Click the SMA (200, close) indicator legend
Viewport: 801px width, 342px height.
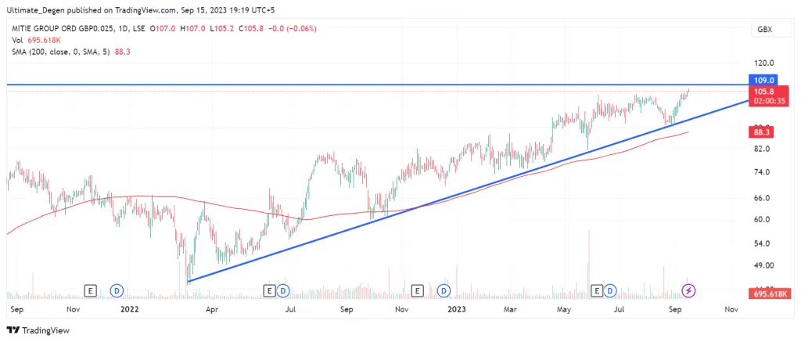70,51
